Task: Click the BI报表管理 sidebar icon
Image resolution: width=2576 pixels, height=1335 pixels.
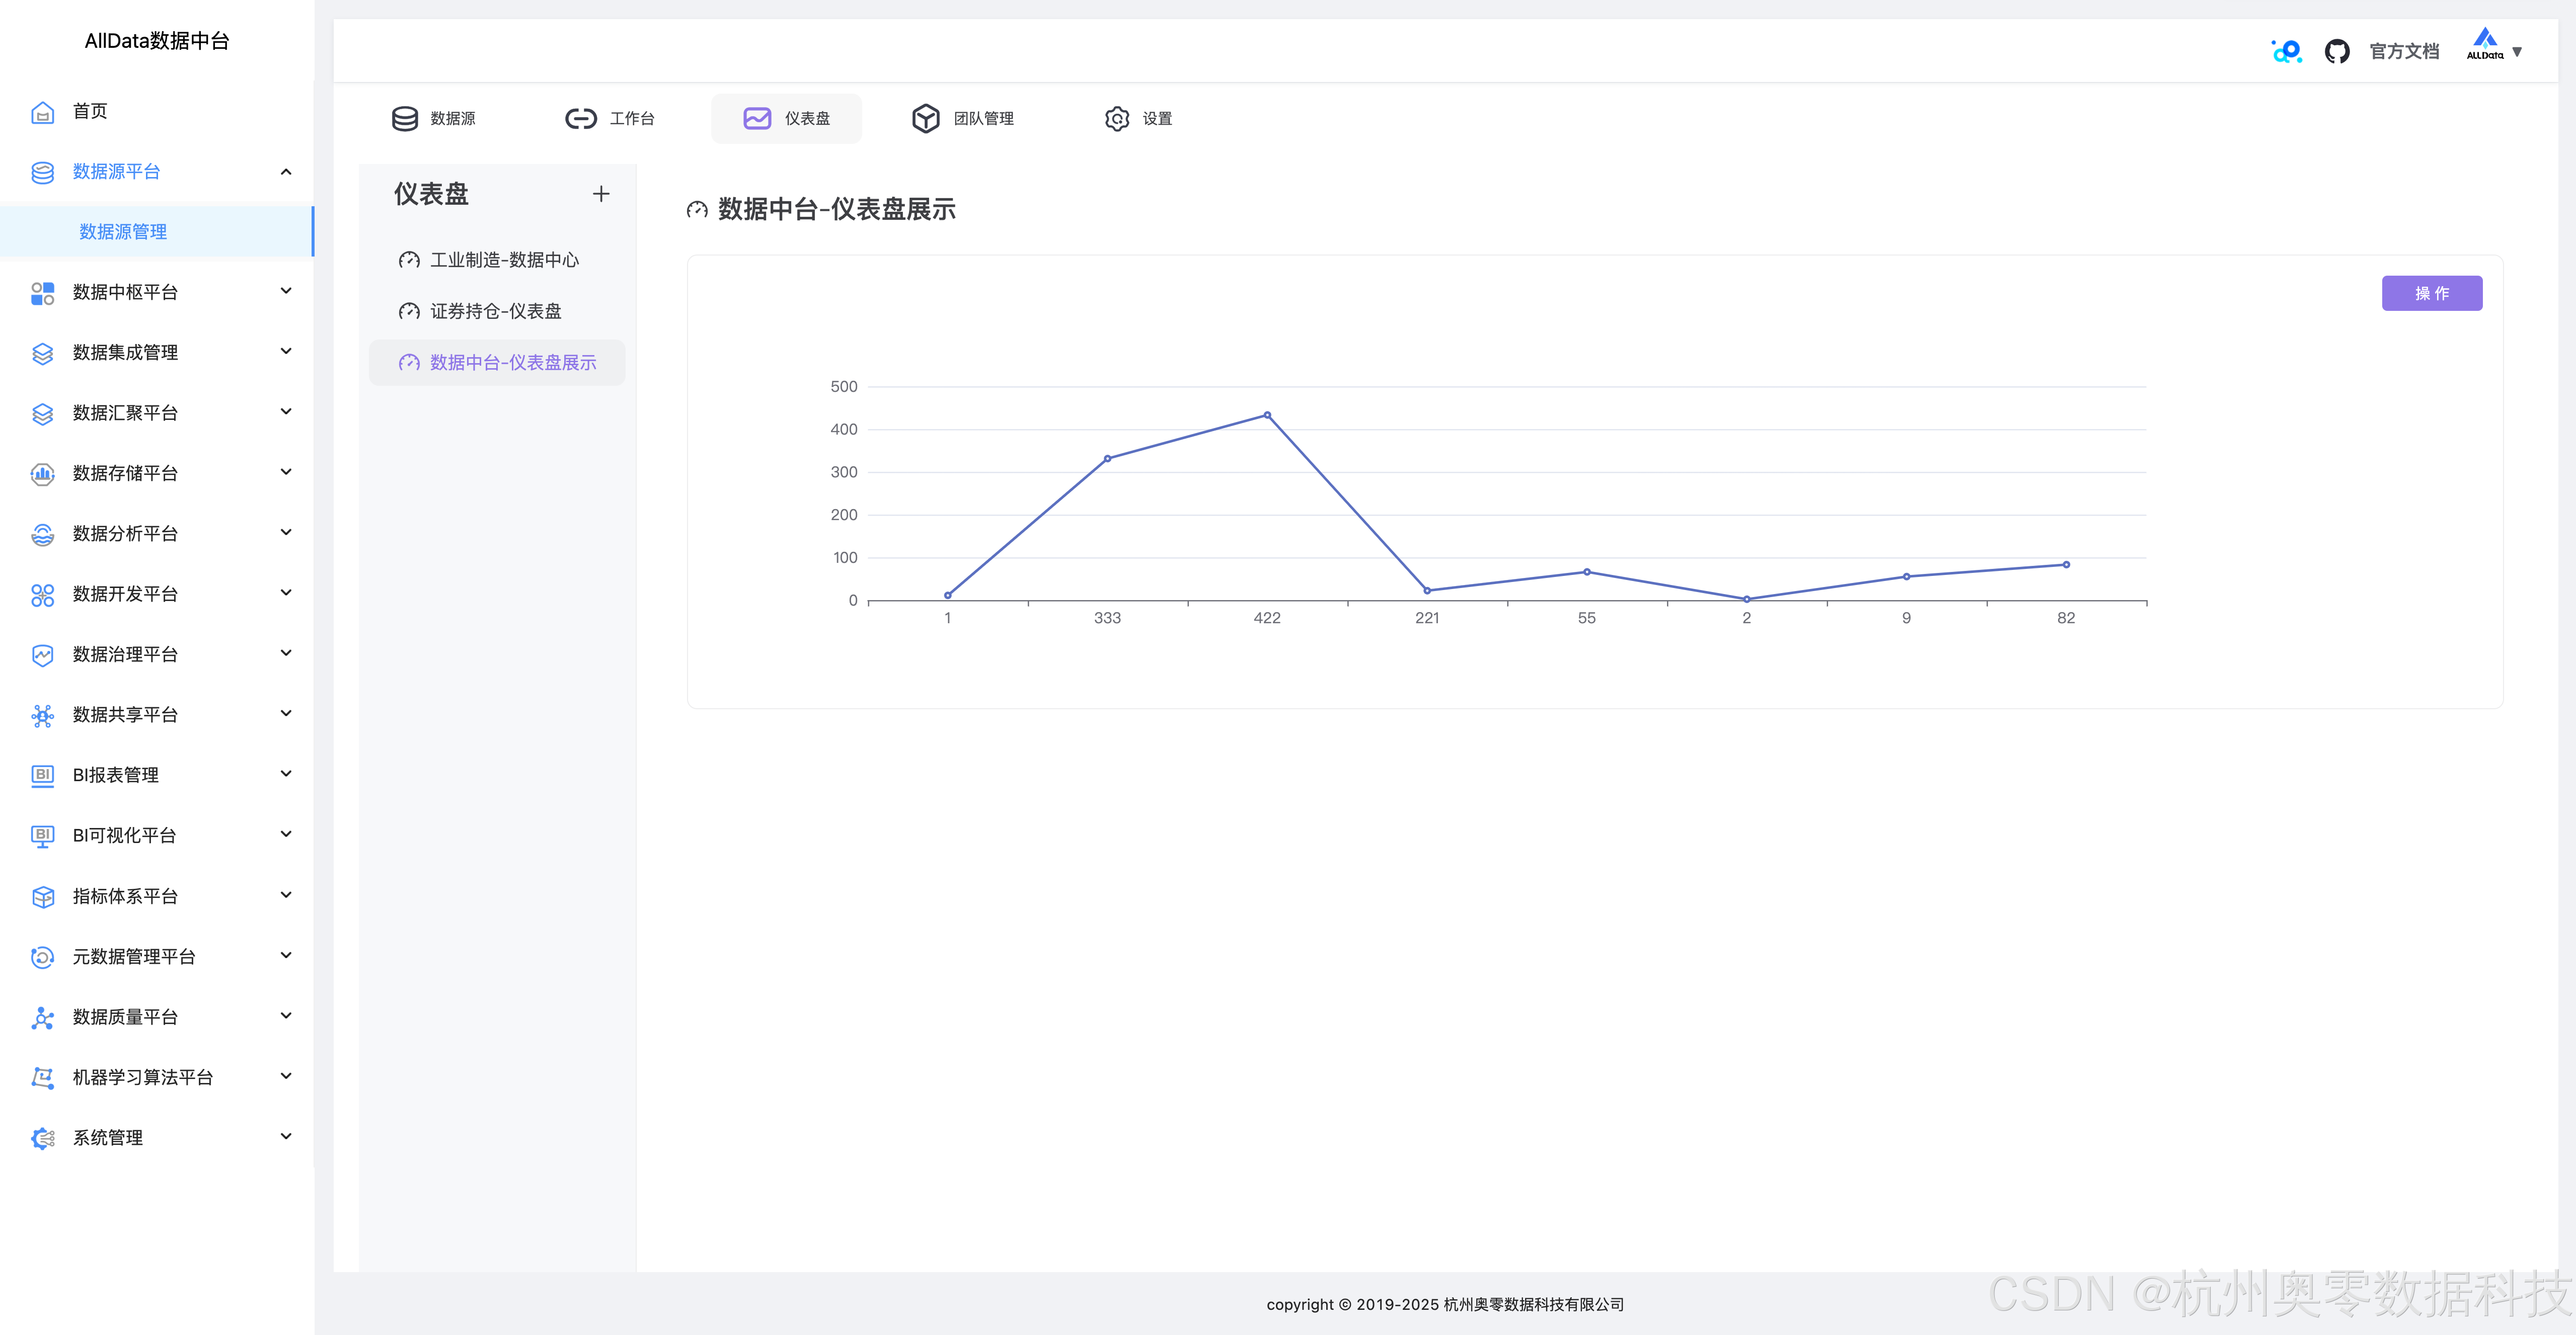Action: (42, 776)
